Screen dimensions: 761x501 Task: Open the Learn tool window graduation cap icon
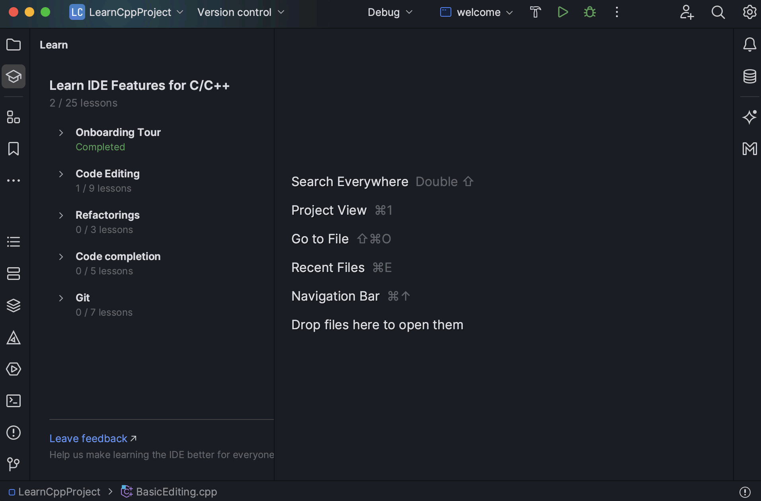coord(14,76)
